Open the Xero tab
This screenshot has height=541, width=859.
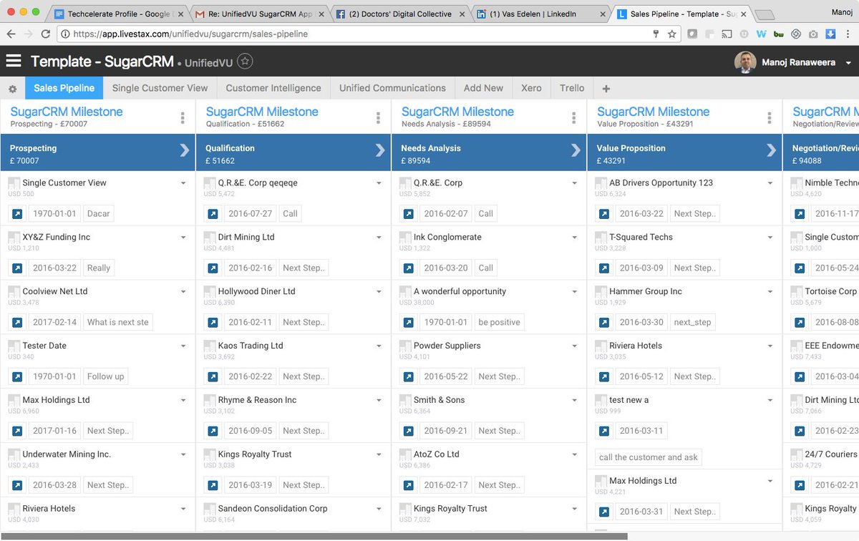pos(531,88)
